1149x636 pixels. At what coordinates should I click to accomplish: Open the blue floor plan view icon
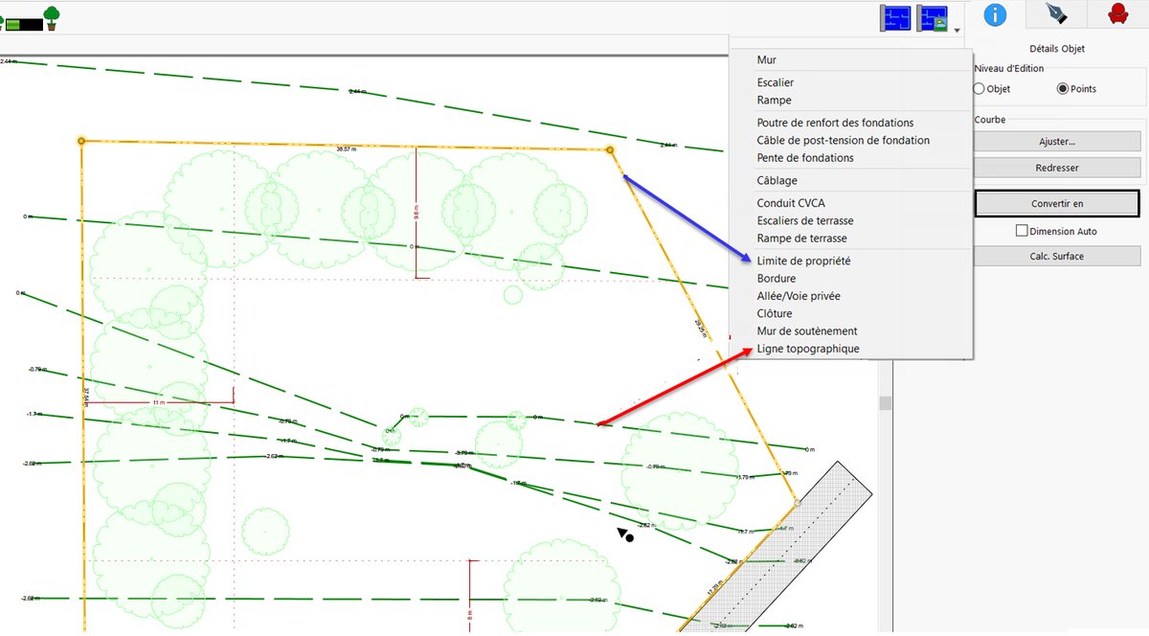click(895, 18)
